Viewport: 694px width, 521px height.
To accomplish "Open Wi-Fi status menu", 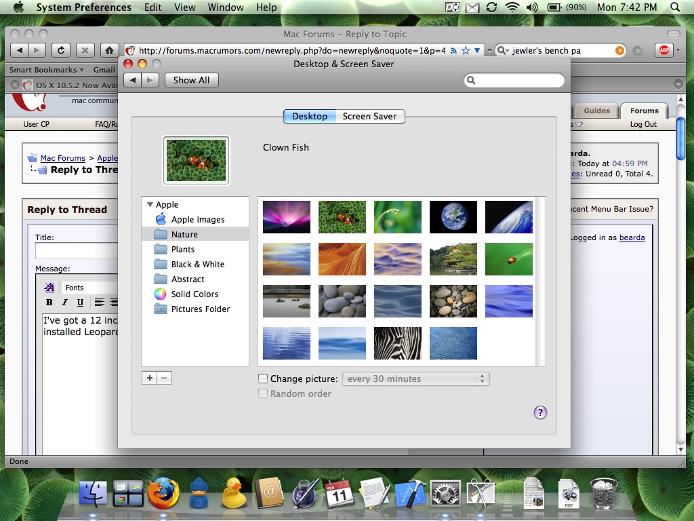I will coord(512,7).
